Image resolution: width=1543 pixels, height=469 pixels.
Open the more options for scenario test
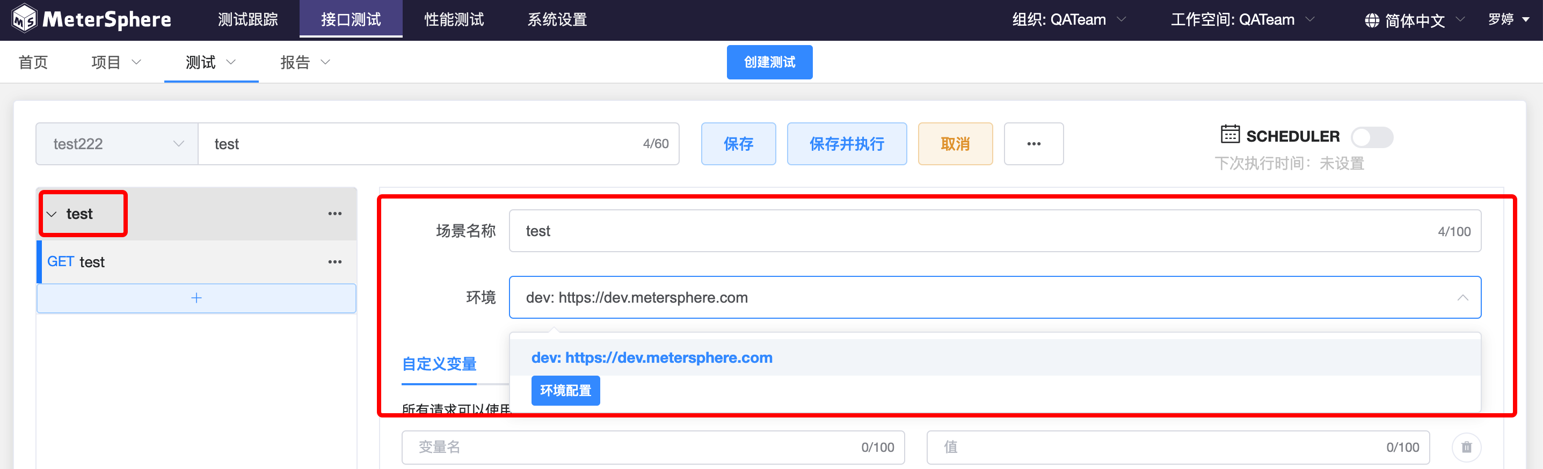pos(335,214)
